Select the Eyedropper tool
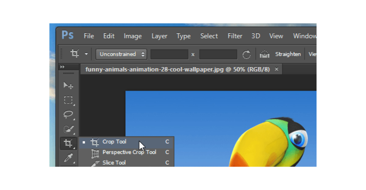The width and height of the screenshot is (366, 190). click(x=68, y=157)
